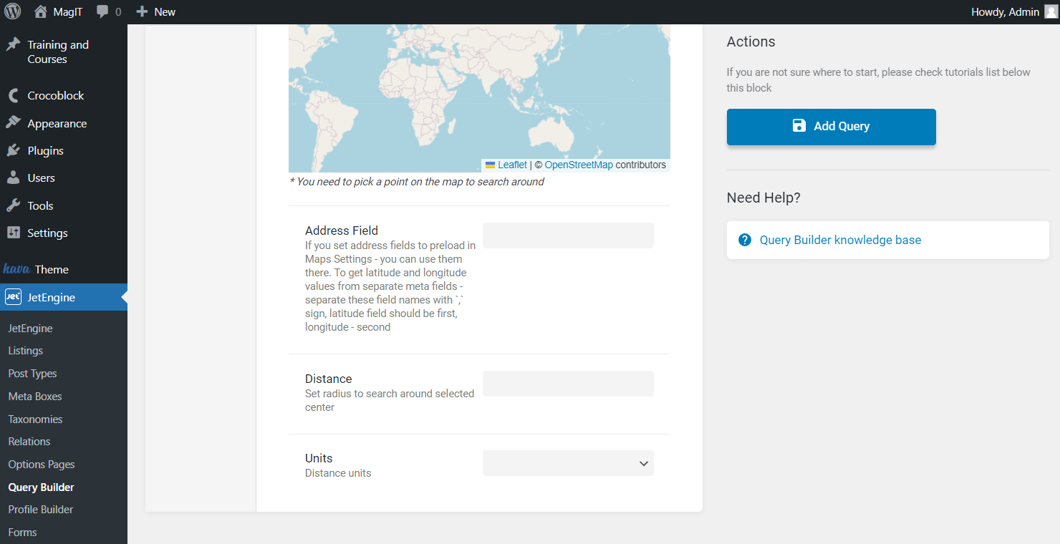Open the JetEngine submenu dashboard link
This screenshot has width=1060, height=544.
click(30, 328)
